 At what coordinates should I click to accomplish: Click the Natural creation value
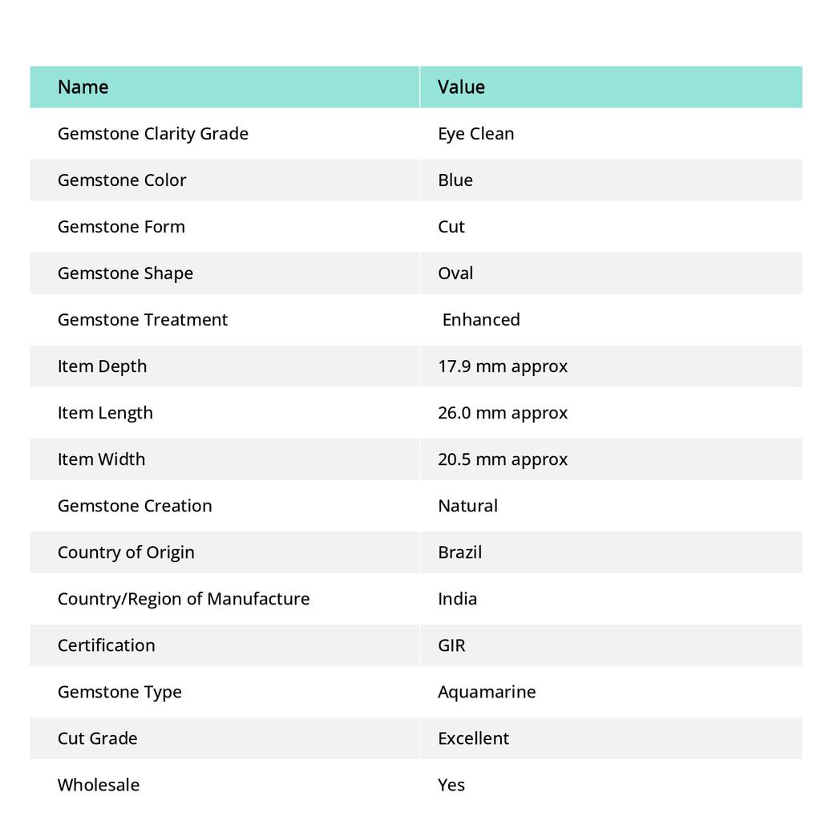pyautogui.click(x=467, y=506)
